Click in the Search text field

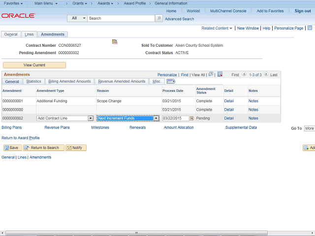[x=121, y=18]
